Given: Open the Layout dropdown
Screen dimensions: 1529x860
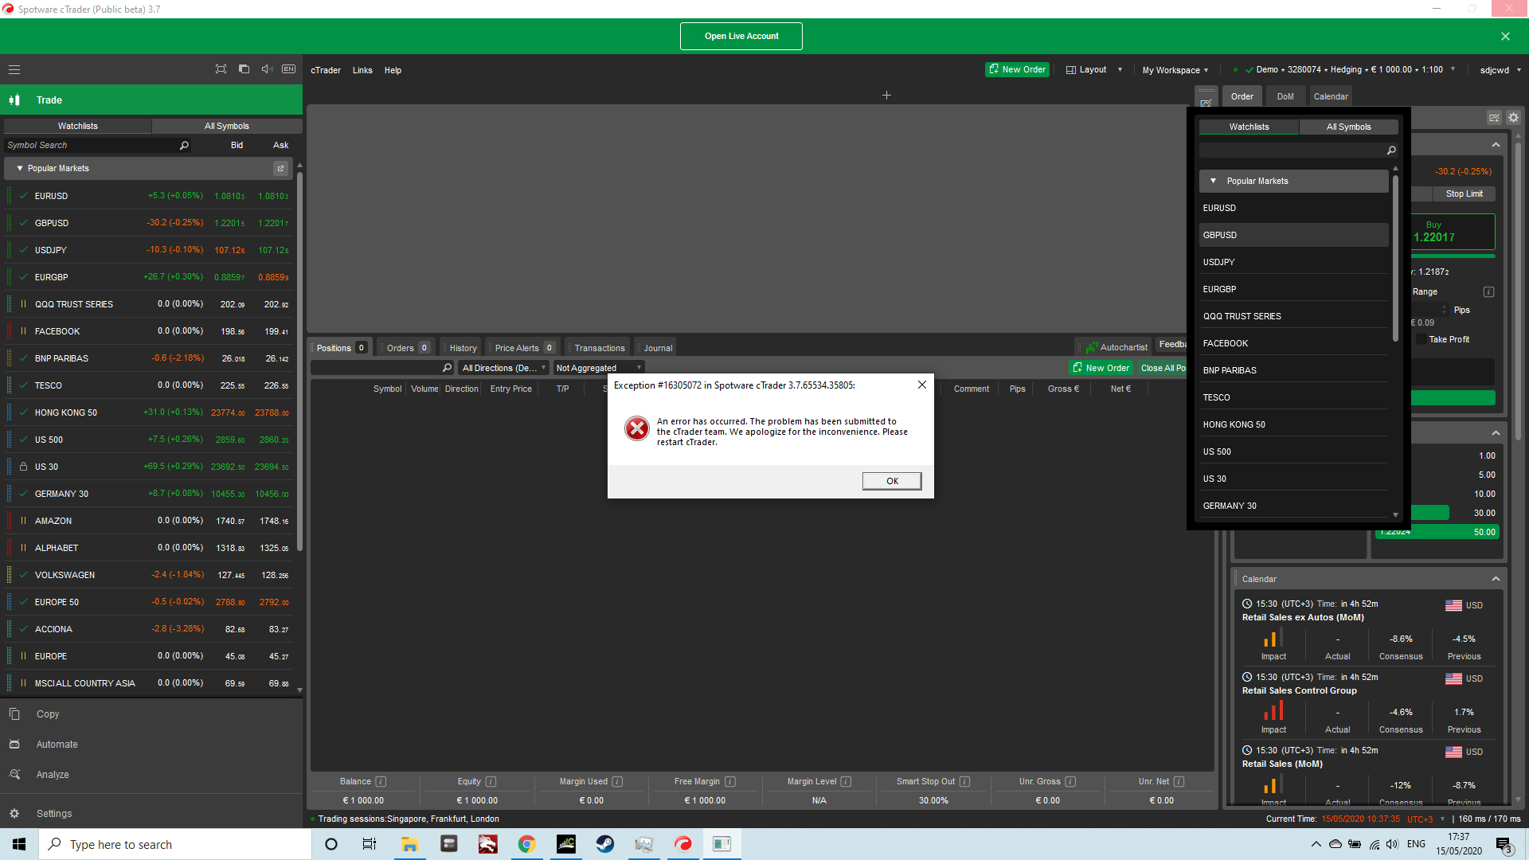Looking at the screenshot, I should coord(1093,69).
